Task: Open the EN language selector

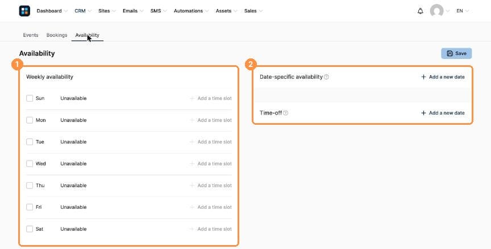Action: (462, 11)
